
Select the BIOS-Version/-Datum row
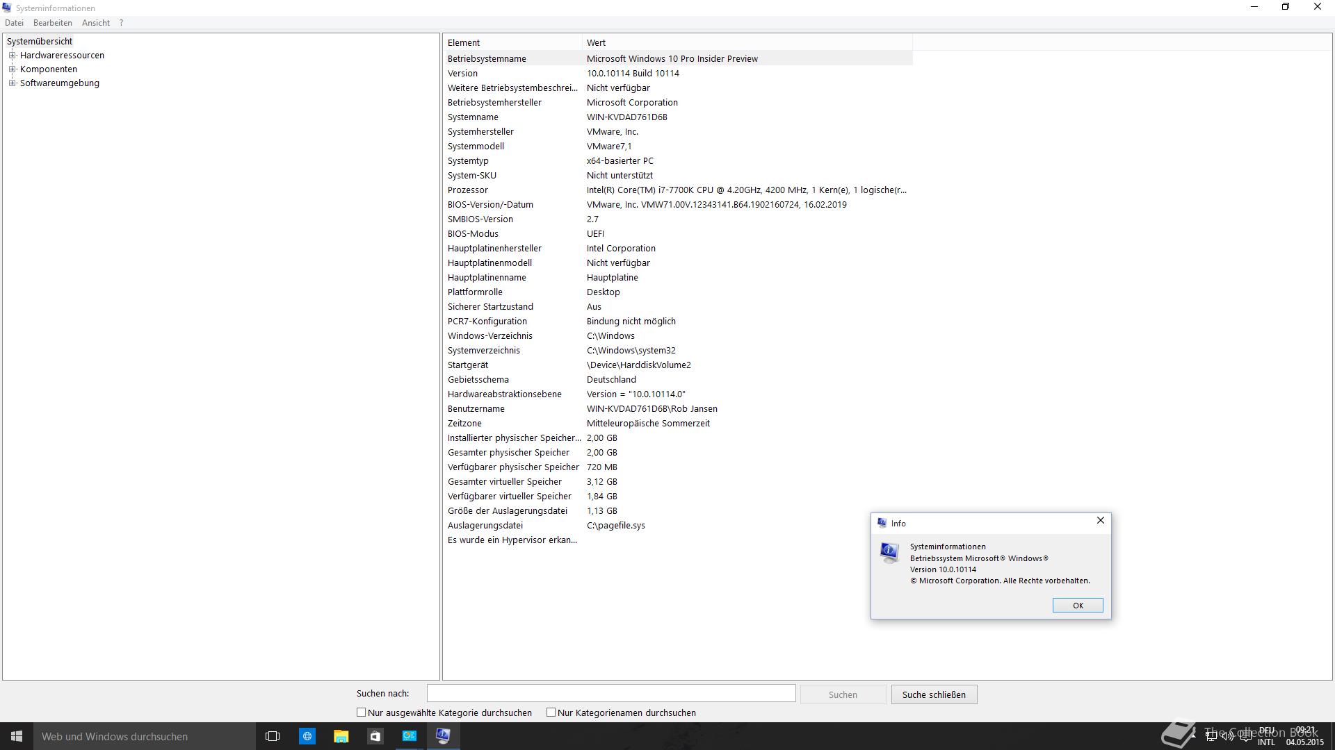[x=678, y=204]
